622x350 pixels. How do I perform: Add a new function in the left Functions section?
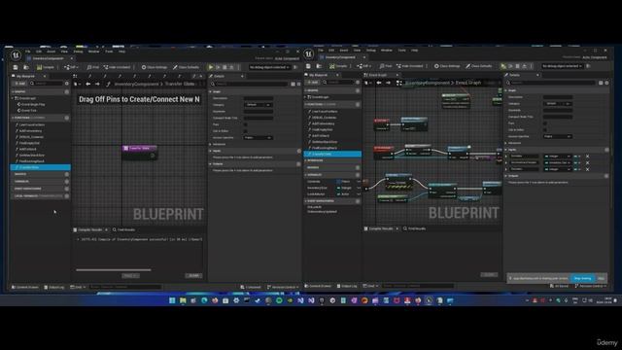coord(67,118)
